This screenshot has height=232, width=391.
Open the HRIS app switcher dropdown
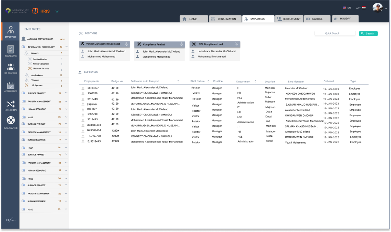[57, 12]
